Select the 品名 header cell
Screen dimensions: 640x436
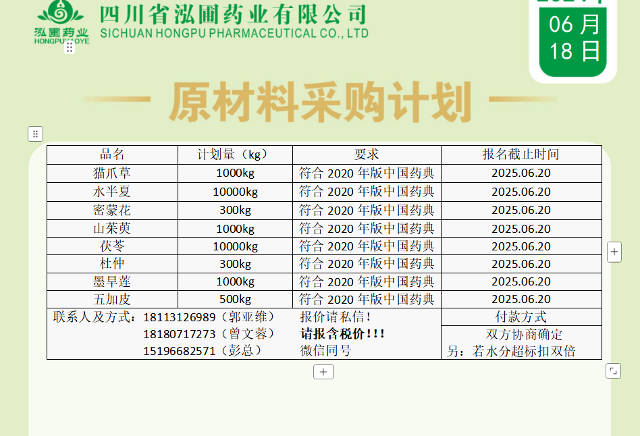pos(112,155)
